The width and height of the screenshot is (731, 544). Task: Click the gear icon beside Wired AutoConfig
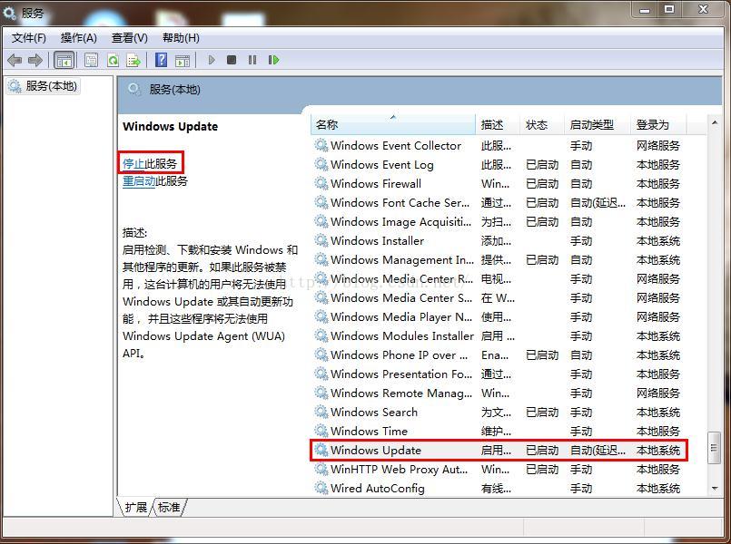[321, 488]
